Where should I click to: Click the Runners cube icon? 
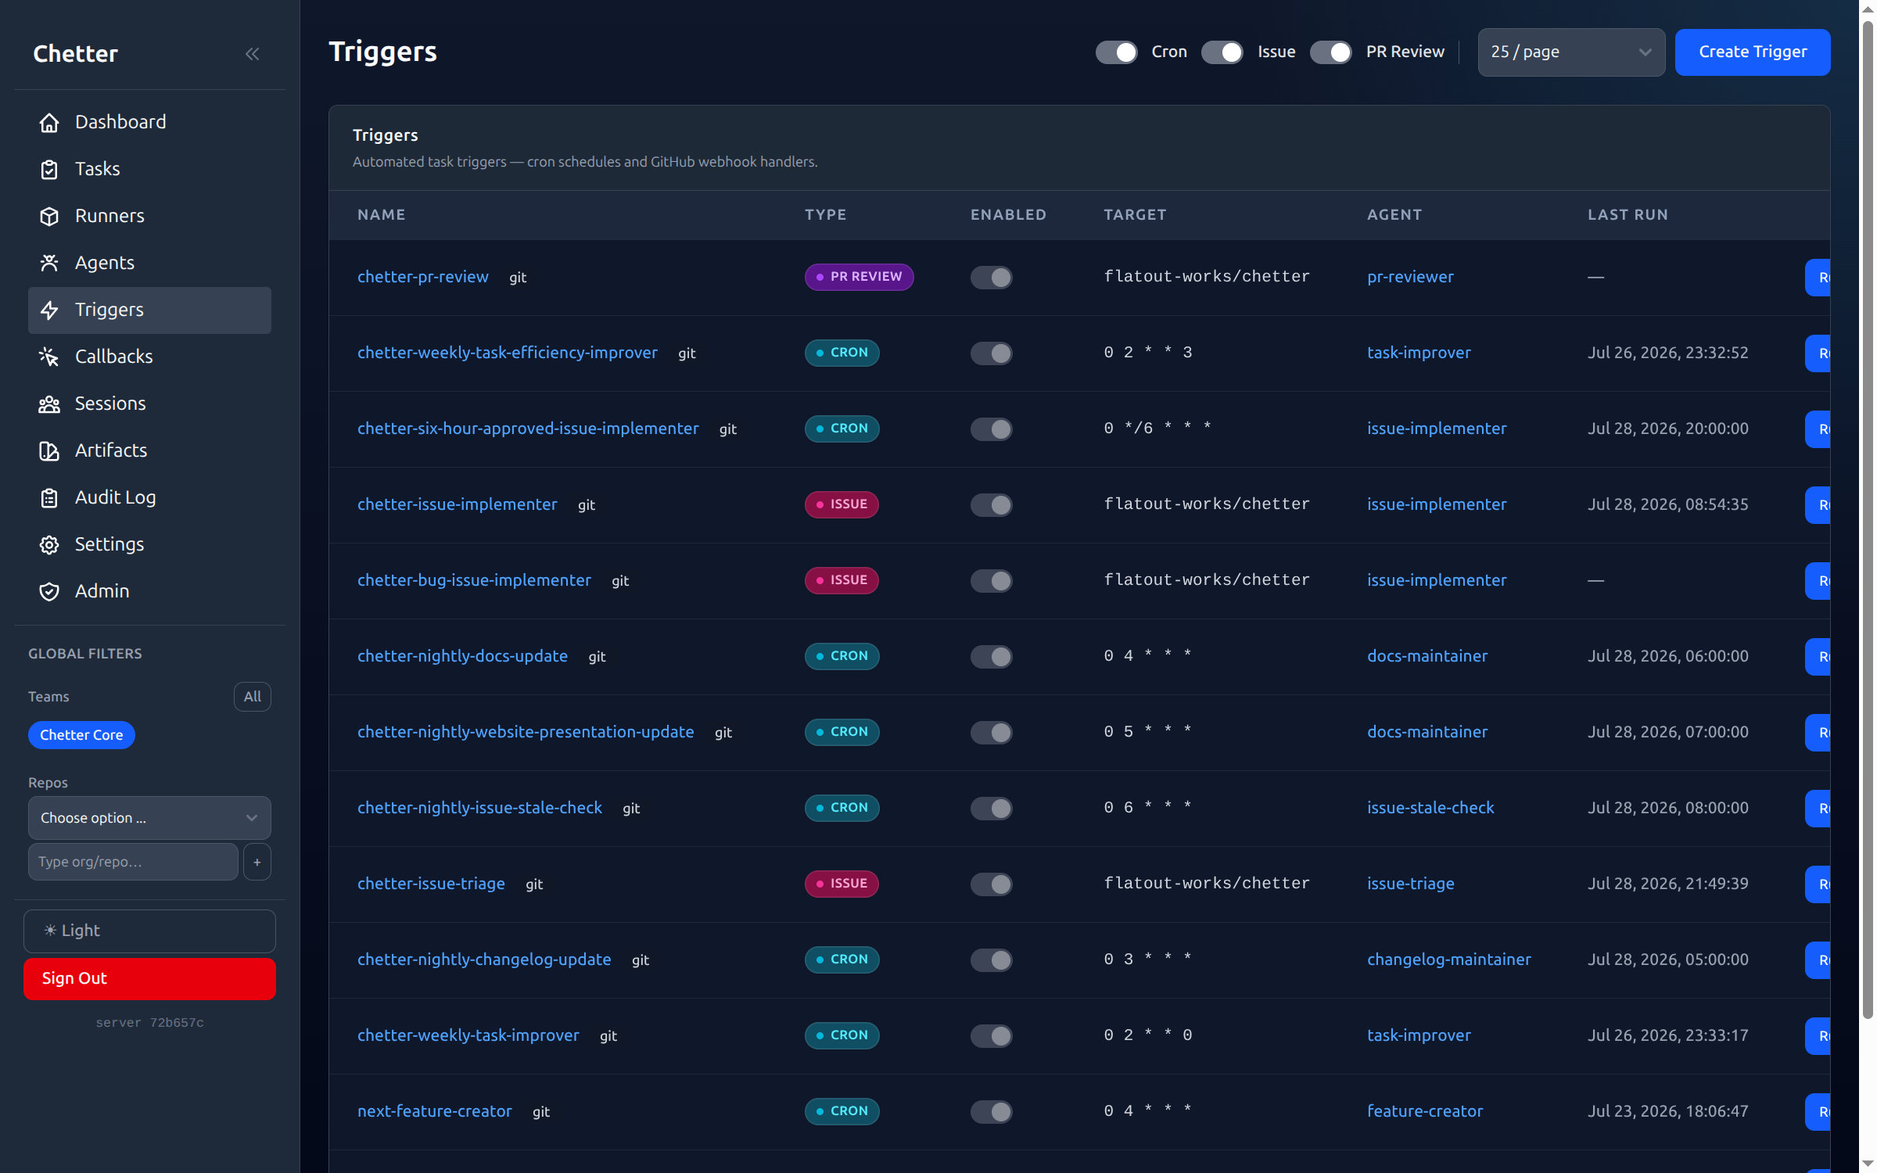(x=49, y=217)
